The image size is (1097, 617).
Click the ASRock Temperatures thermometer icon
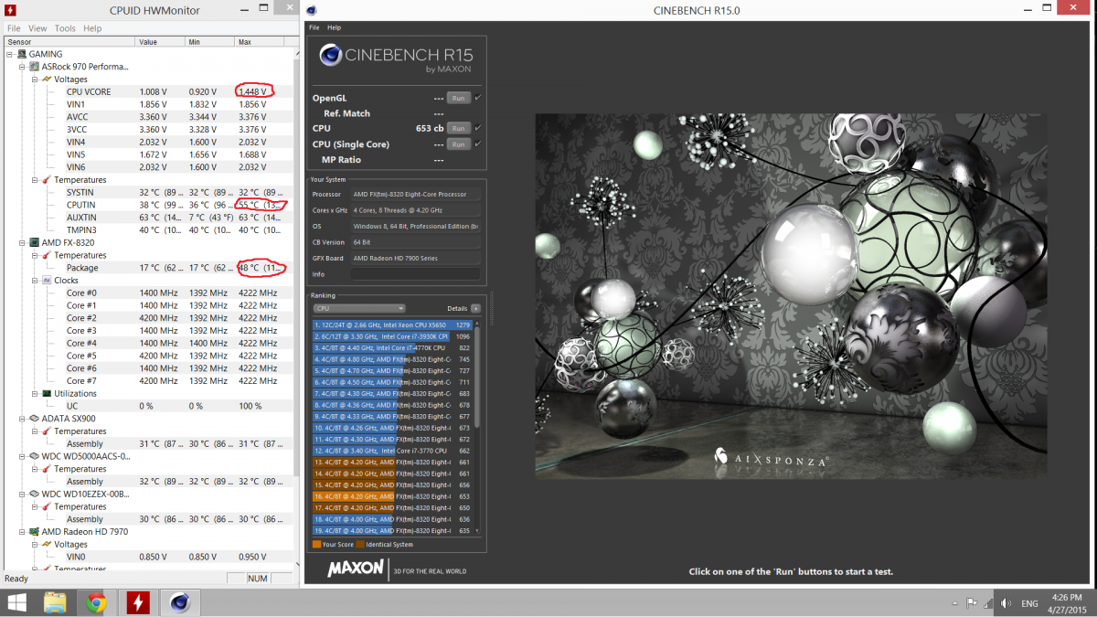coord(47,180)
